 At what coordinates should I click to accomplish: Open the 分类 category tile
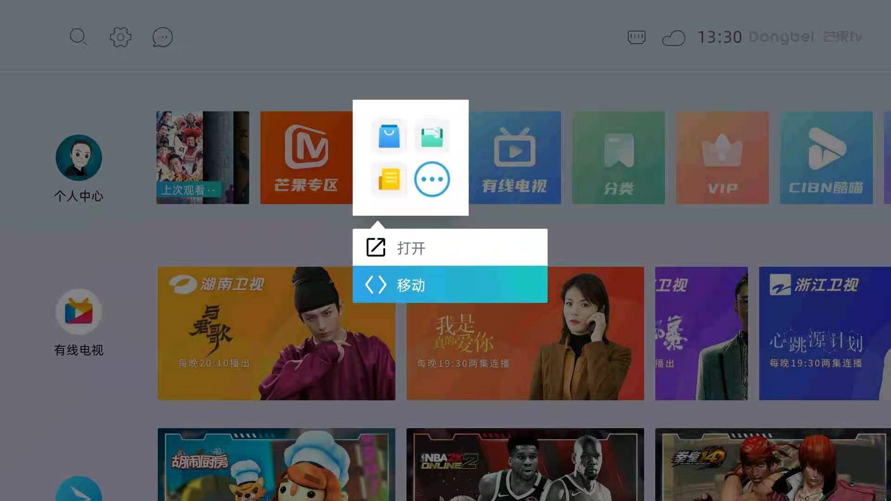tap(618, 158)
